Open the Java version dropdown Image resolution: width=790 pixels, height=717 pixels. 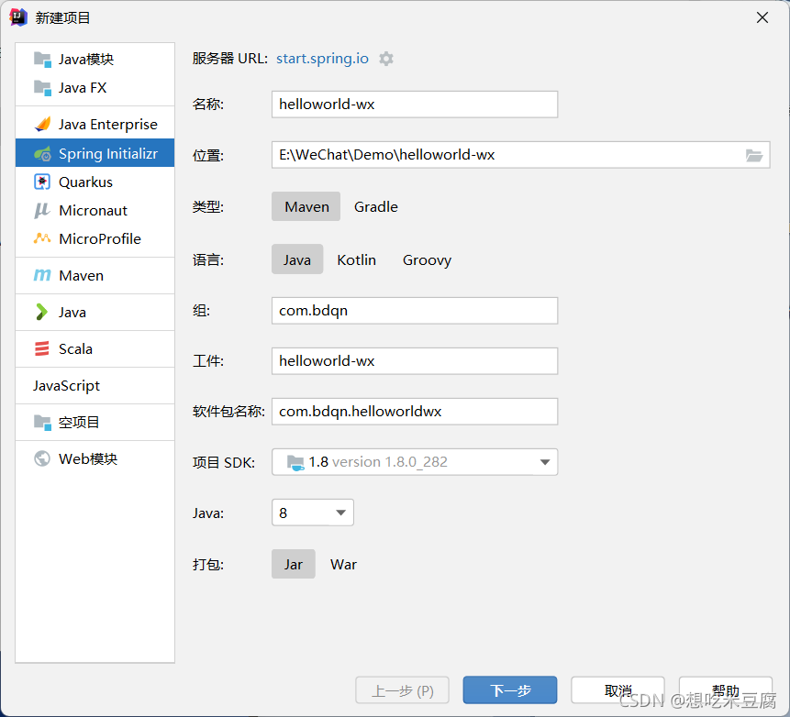[x=312, y=513]
